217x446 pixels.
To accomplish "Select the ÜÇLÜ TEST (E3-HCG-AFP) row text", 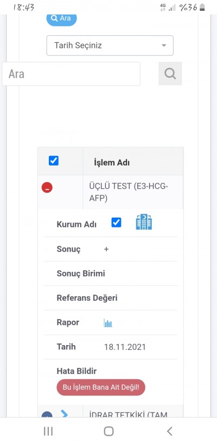I will pyautogui.click(x=129, y=192).
